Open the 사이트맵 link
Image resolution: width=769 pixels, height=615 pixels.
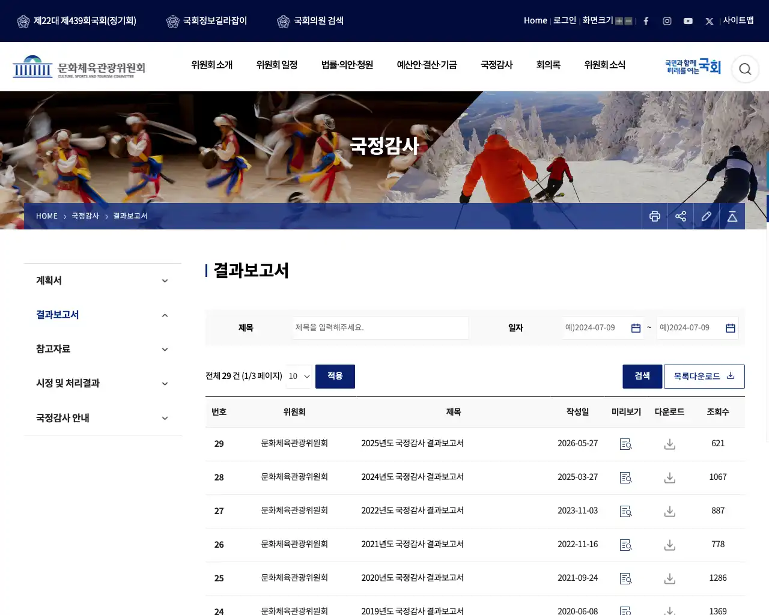(x=738, y=20)
